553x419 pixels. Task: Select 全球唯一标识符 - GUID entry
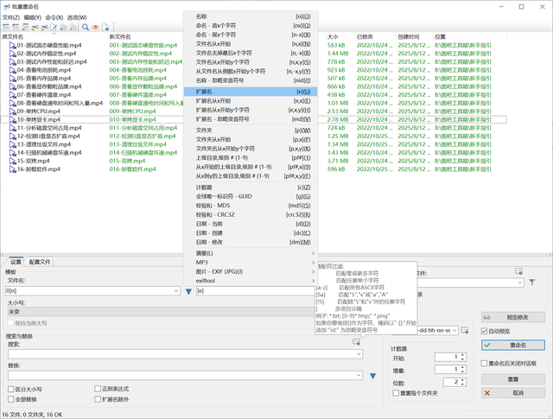[x=251, y=196]
